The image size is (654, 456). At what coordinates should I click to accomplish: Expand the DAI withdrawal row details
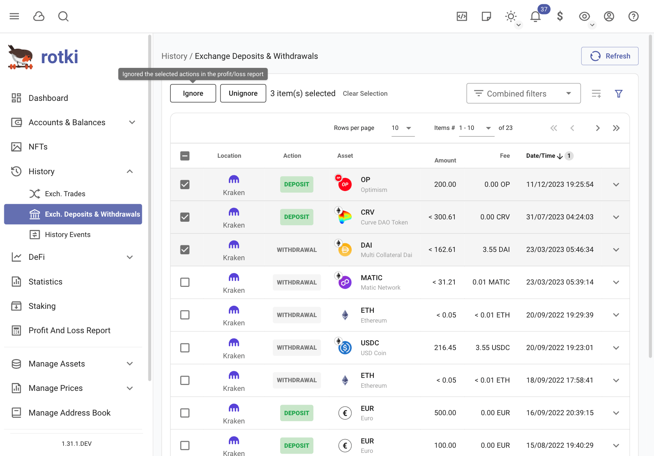point(616,250)
